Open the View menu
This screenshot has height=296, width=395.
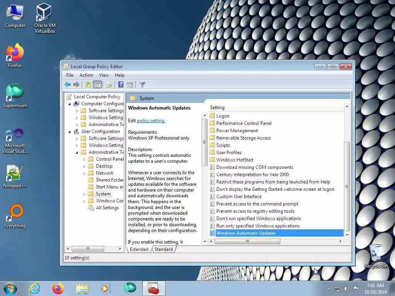coord(104,75)
